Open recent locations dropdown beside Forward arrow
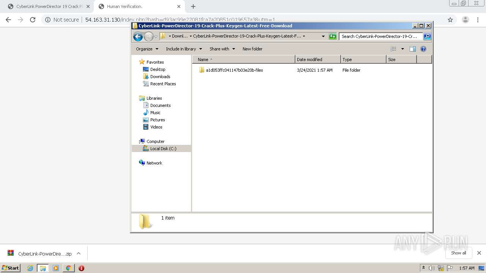The width and height of the screenshot is (486, 273). click(156, 37)
